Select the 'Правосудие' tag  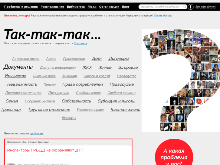tap(122, 84)
